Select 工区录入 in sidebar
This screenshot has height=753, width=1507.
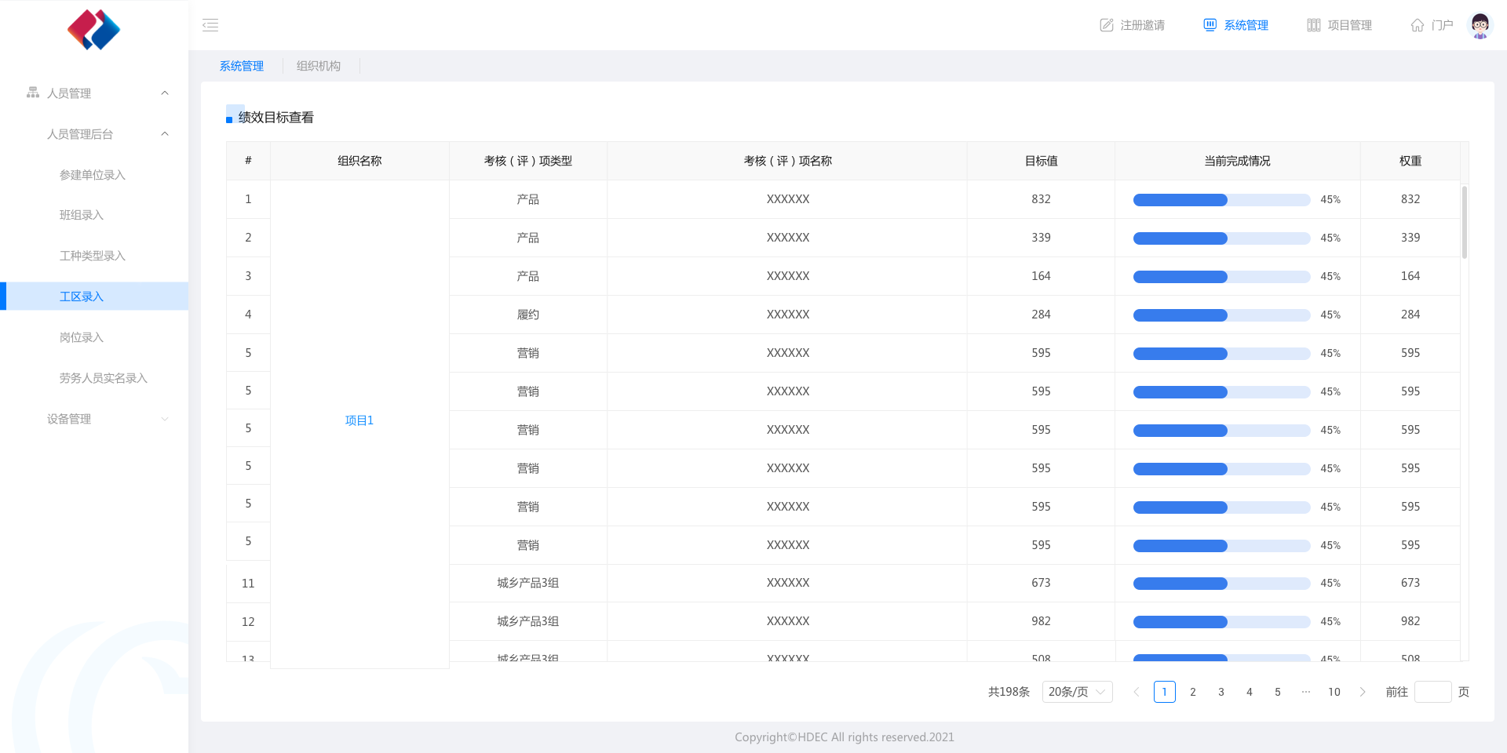pyautogui.click(x=94, y=296)
